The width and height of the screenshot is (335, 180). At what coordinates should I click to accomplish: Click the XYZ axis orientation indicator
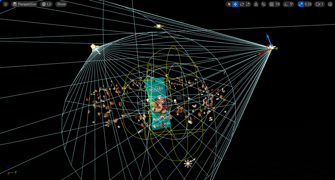pos(10,170)
